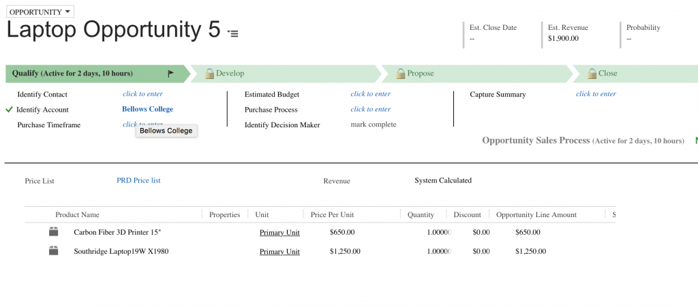This screenshot has width=698, height=305.
Task: Sort by Price Per Unit column header
Action: pos(332,214)
